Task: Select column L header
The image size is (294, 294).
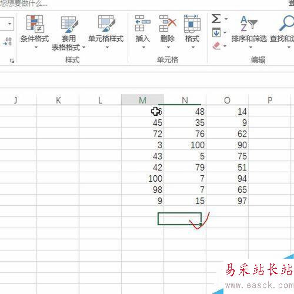Action: coord(100,100)
